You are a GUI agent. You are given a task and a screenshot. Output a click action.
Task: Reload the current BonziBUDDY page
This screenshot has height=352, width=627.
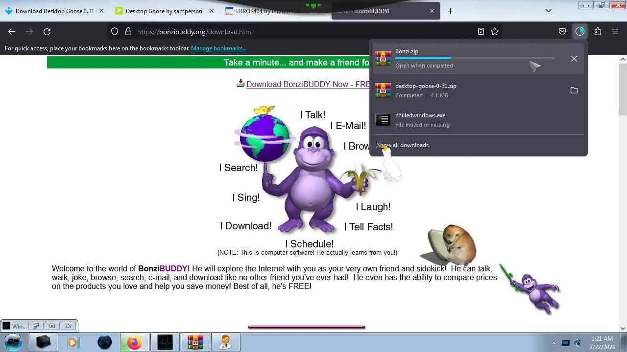point(47,31)
